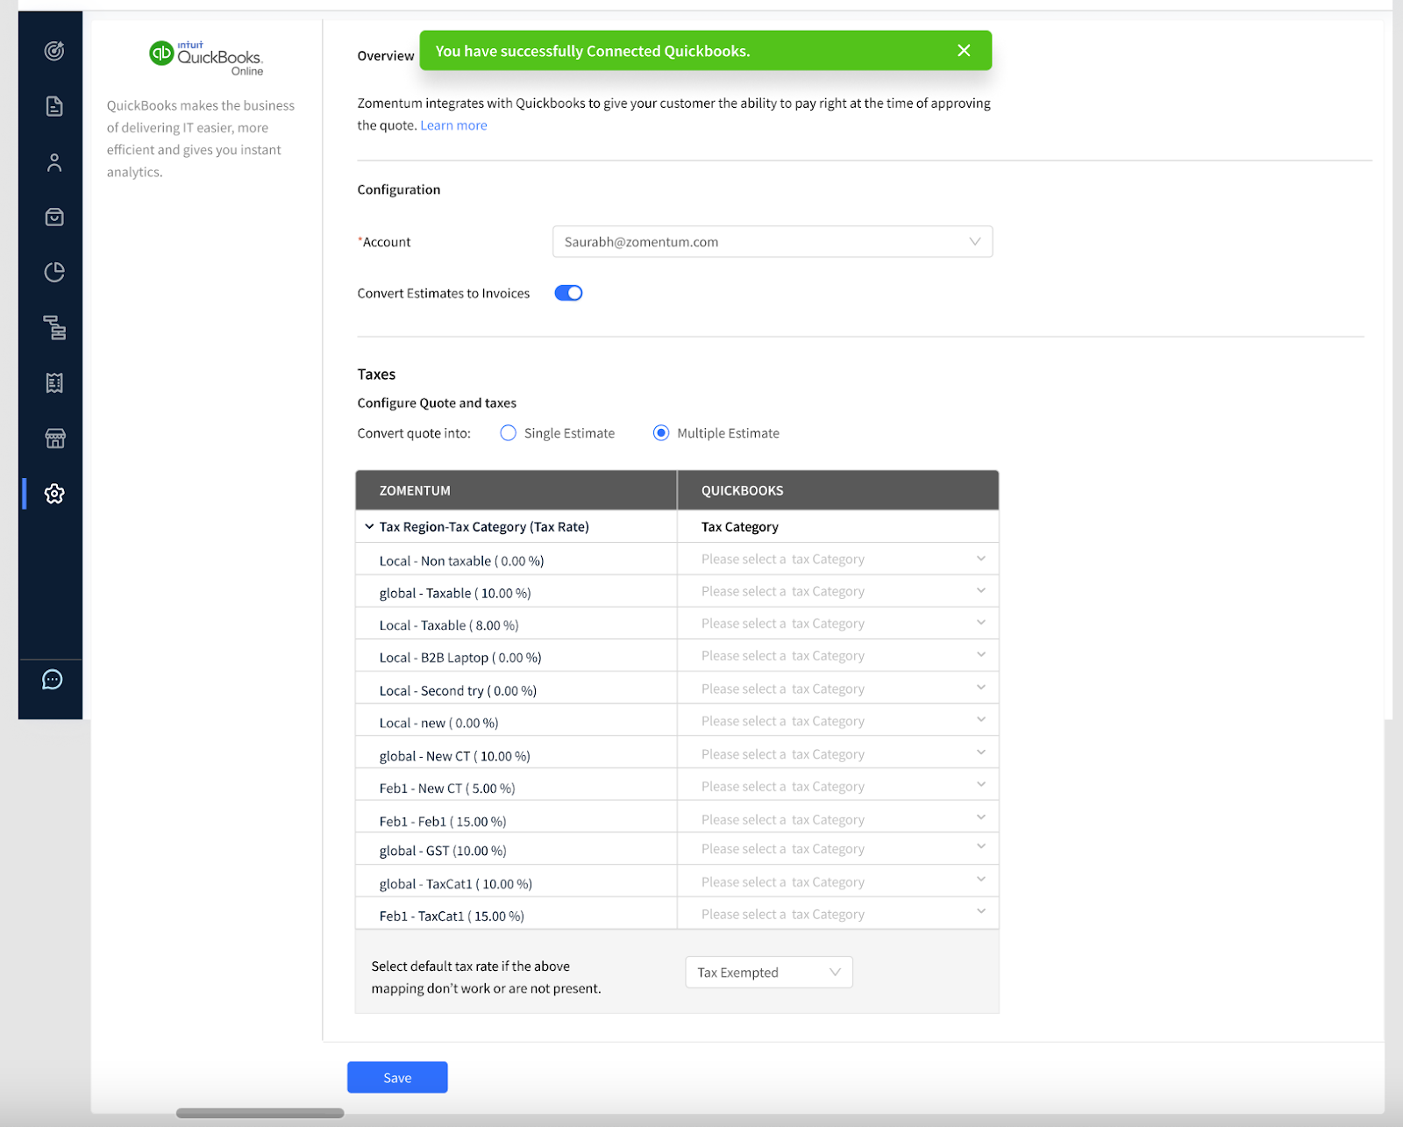Open tax category dropdown for Local - Non taxable
Viewport: 1403px width, 1127px height.
point(838,559)
